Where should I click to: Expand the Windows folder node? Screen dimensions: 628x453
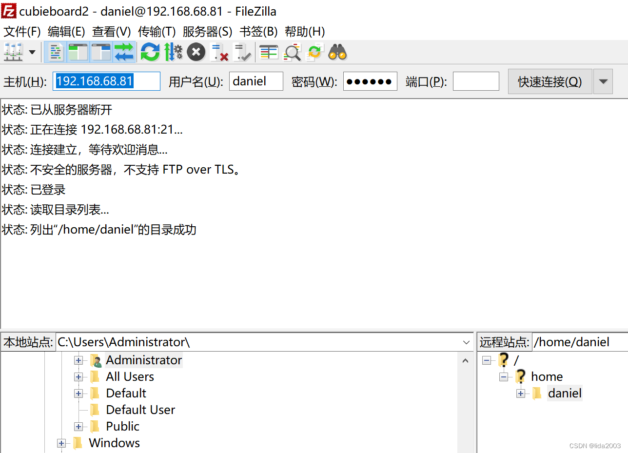(61, 443)
